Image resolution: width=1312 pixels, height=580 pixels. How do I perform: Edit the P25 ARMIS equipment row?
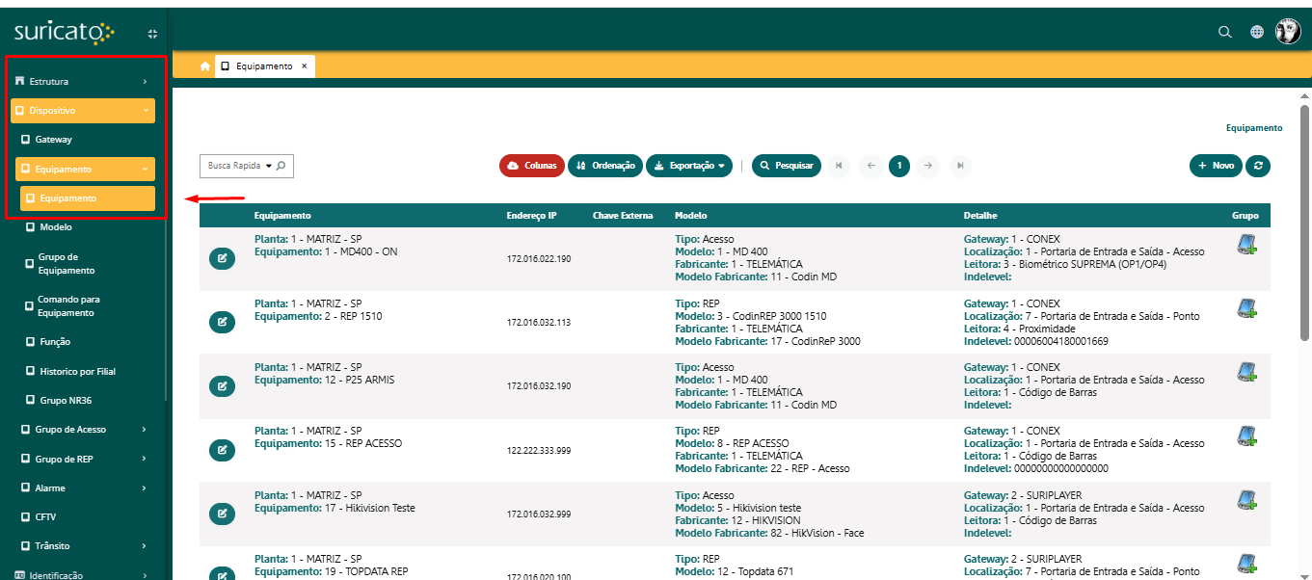click(x=222, y=386)
